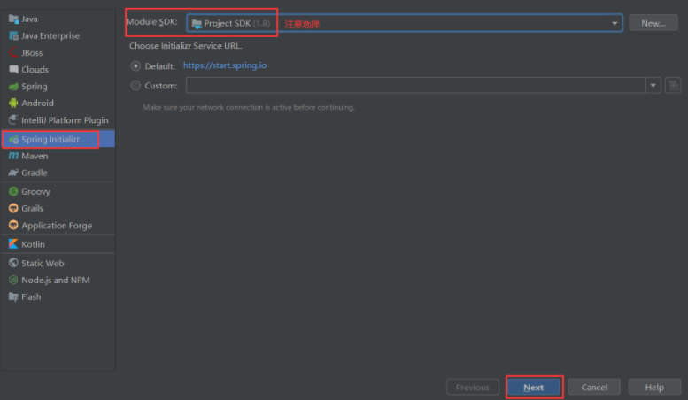Screen dimensions: 688x400
Task: Select the Gradle elephant icon
Action: pyautogui.click(x=13, y=173)
